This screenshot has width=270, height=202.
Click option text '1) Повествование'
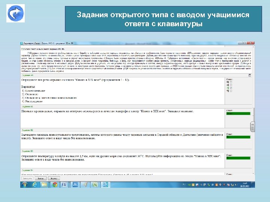pos(33,91)
